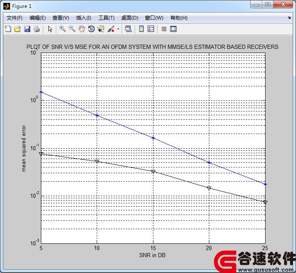Click the Link Plot icon

click(x=128, y=29)
